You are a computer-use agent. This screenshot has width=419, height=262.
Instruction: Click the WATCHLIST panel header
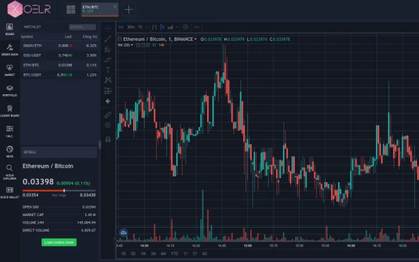pos(33,27)
